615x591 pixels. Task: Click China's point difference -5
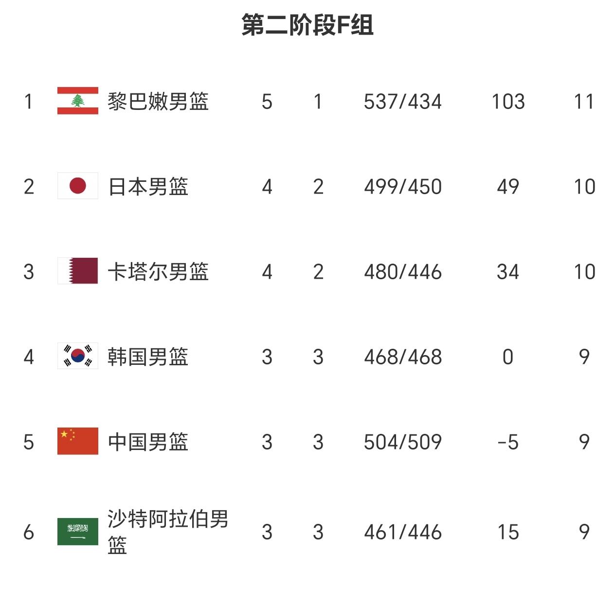click(508, 442)
